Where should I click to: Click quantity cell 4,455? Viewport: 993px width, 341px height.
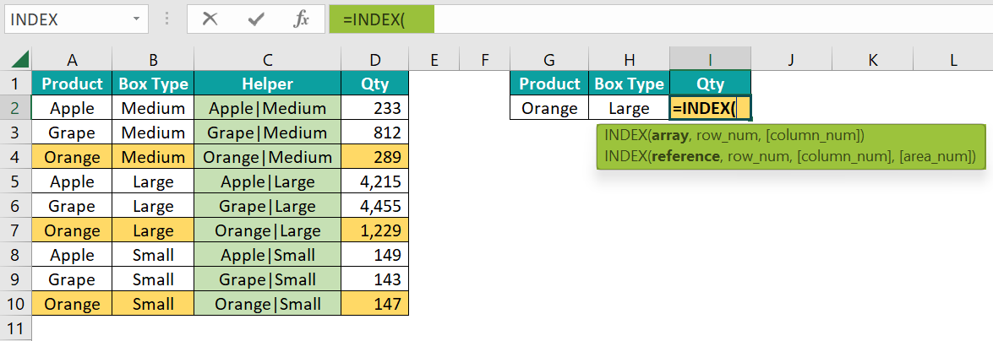375,206
